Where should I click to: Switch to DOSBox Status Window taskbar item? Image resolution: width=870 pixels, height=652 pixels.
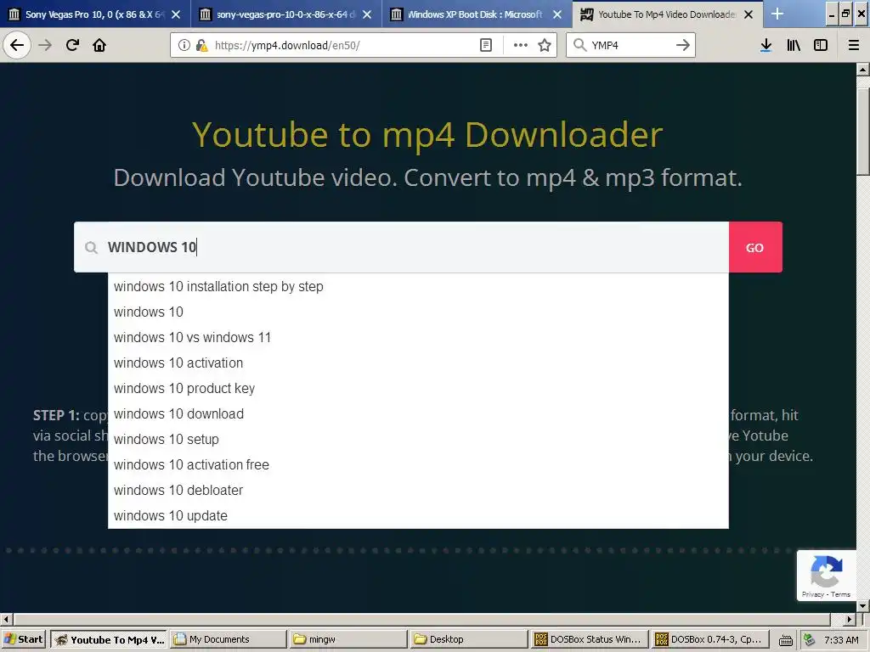pos(590,639)
